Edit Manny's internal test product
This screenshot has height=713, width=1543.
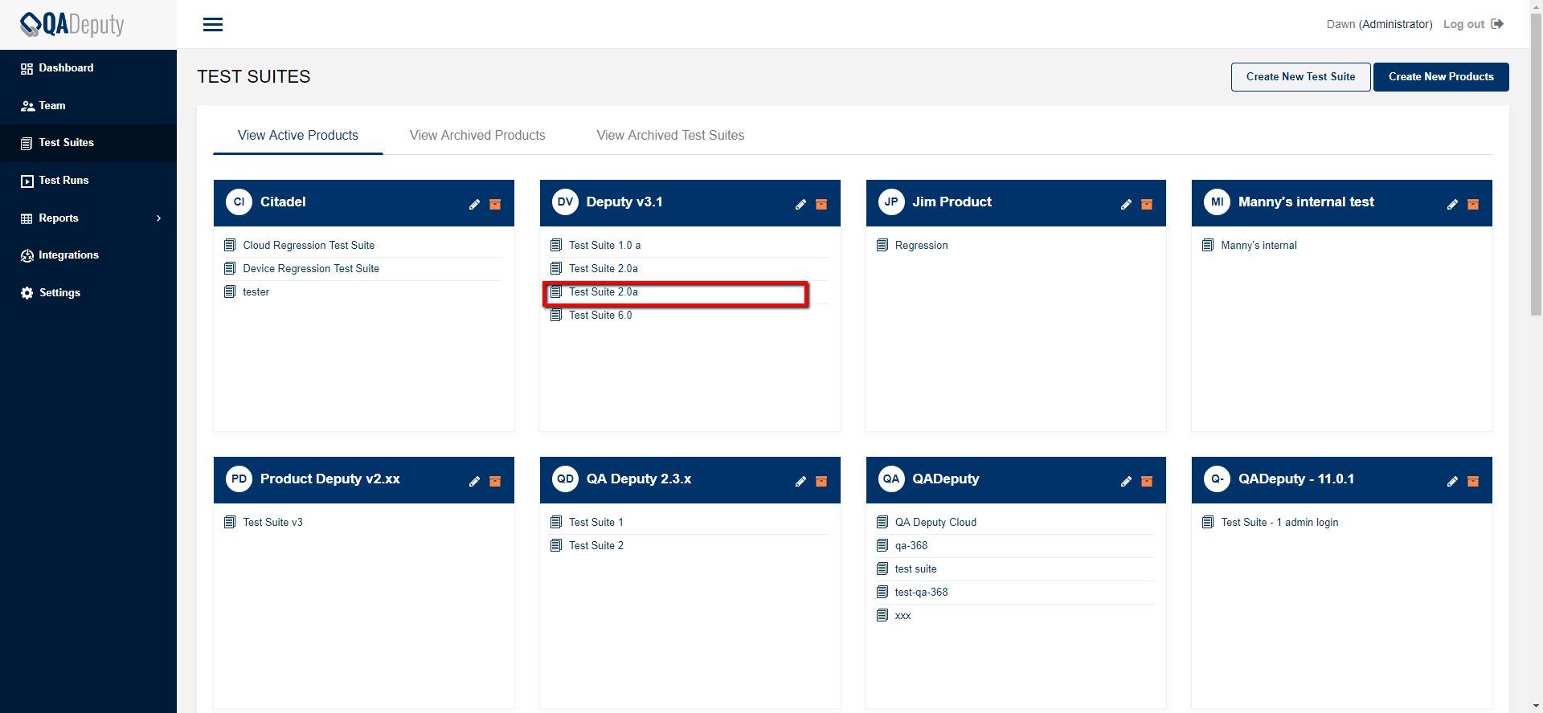1452,205
